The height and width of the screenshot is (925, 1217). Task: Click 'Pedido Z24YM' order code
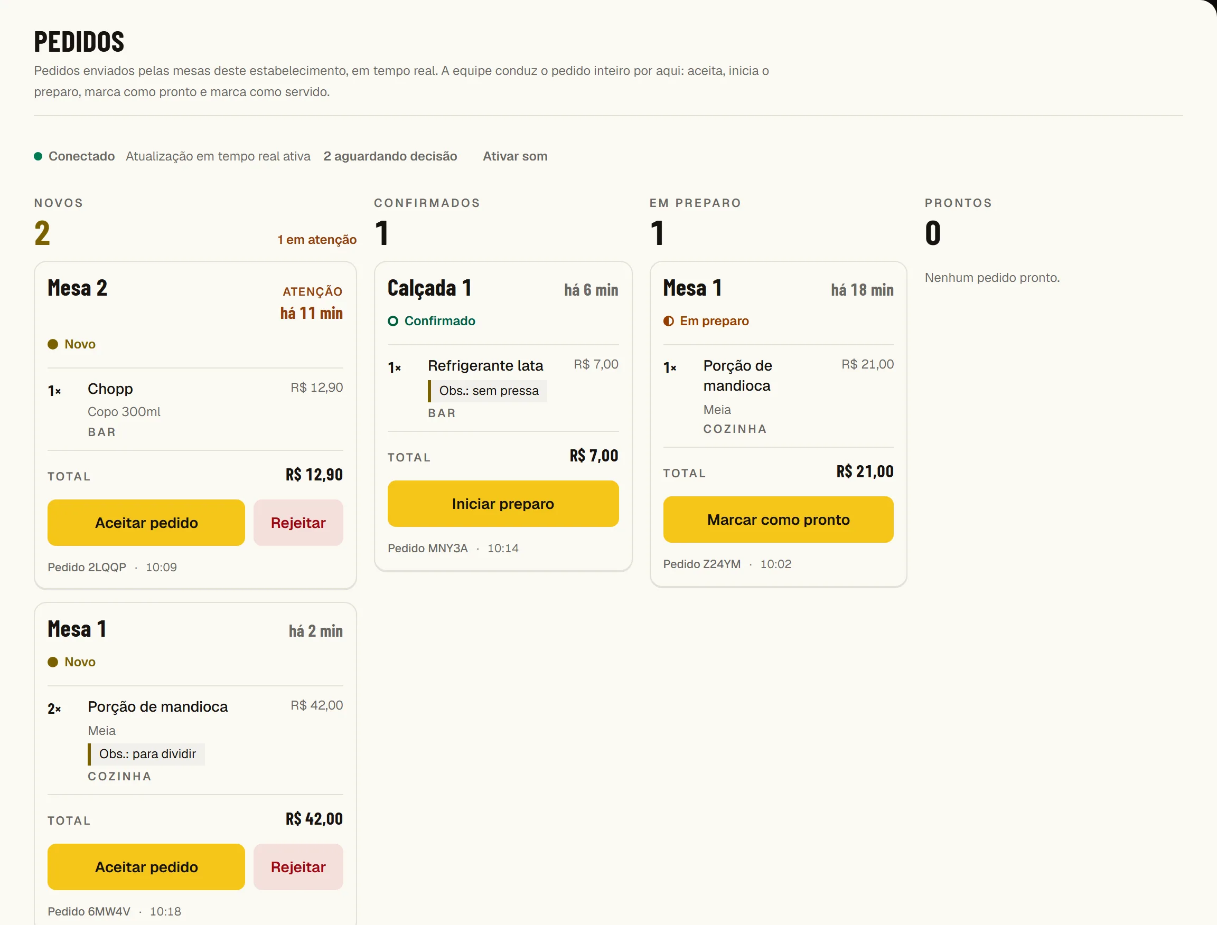(x=702, y=564)
